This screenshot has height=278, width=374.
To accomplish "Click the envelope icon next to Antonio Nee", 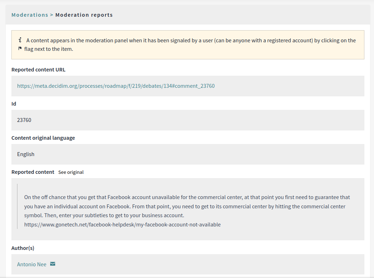I will coord(53,264).
